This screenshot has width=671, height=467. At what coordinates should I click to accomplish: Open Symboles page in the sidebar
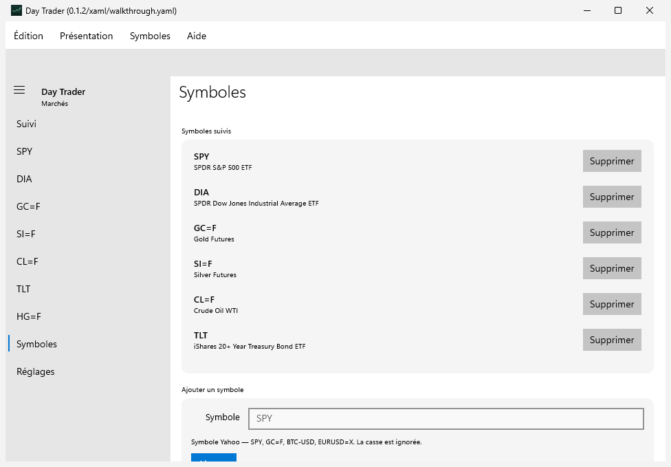point(88,344)
